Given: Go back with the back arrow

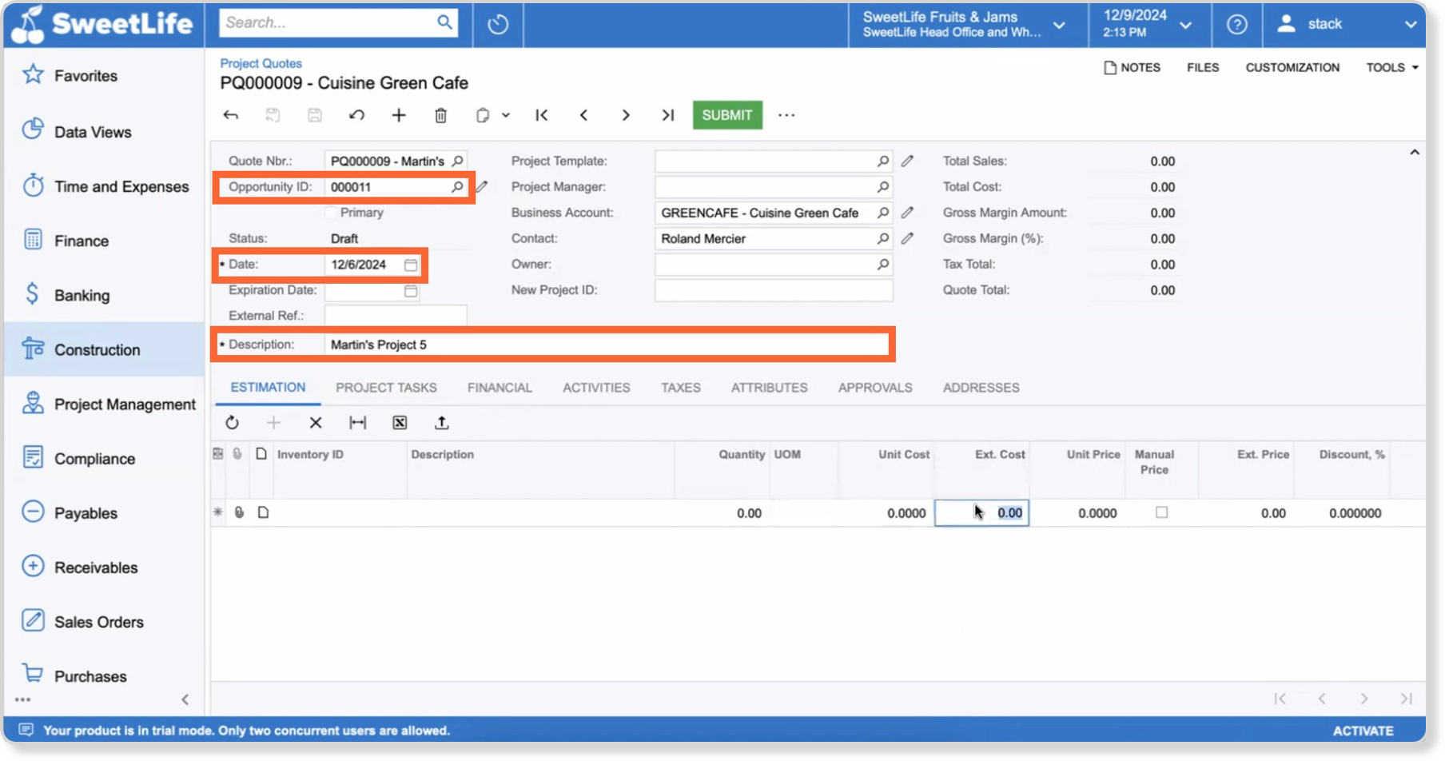Looking at the screenshot, I should coord(231,115).
